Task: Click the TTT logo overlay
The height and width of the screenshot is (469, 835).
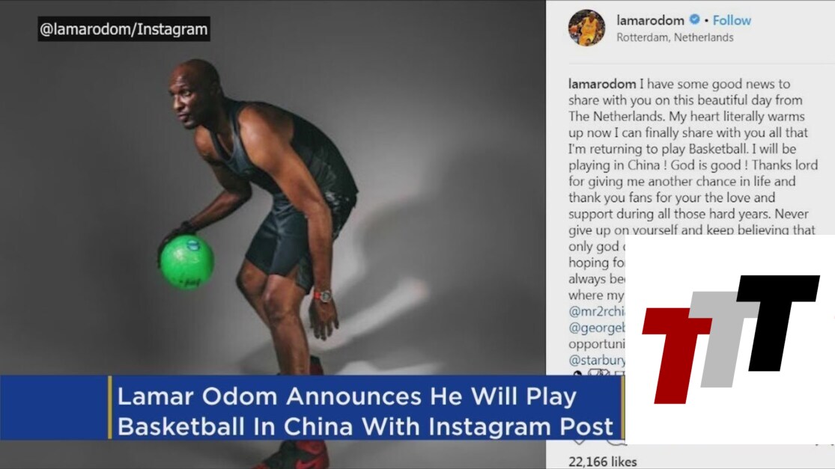Action: (x=730, y=340)
